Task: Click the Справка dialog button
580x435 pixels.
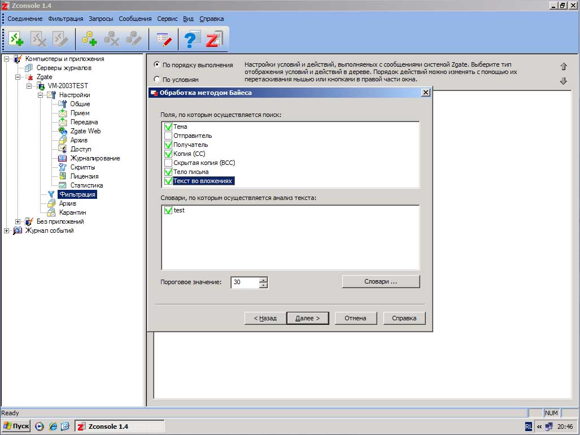Action: [404, 318]
